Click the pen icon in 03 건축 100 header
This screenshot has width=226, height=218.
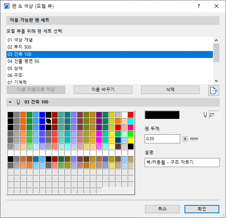(18, 102)
